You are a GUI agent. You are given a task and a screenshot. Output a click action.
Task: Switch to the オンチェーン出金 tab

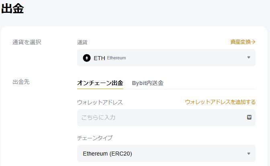click(x=100, y=83)
